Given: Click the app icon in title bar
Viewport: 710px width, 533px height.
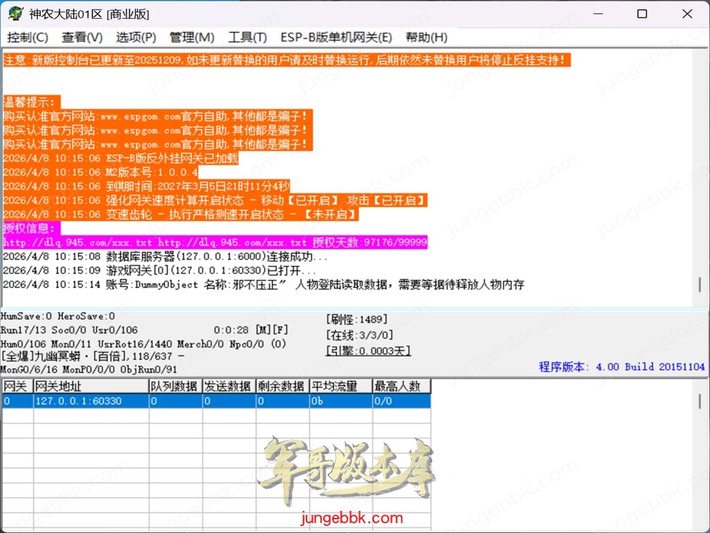Looking at the screenshot, I should click(15, 14).
